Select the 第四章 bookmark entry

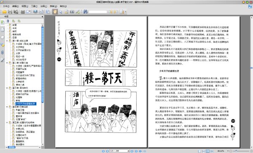[x=20, y=107]
